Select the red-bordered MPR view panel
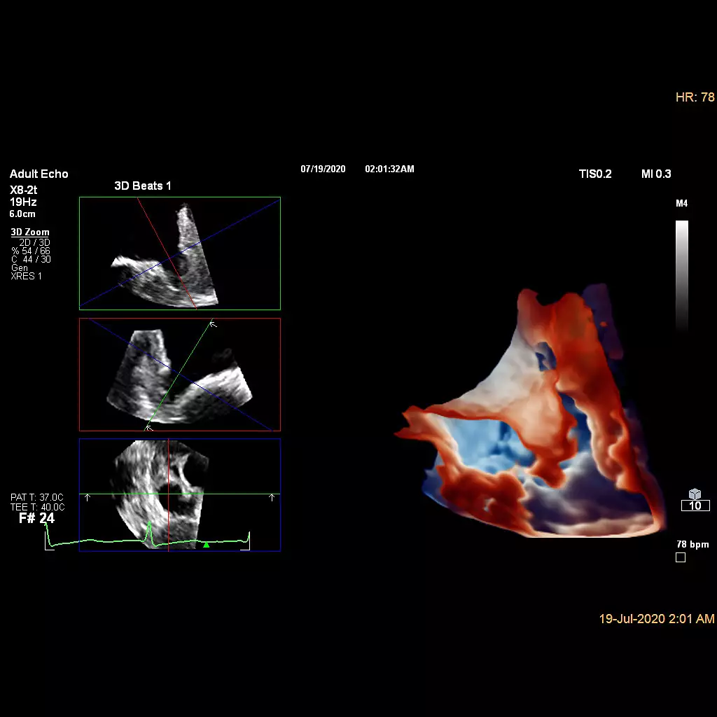 click(x=179, y=375)
